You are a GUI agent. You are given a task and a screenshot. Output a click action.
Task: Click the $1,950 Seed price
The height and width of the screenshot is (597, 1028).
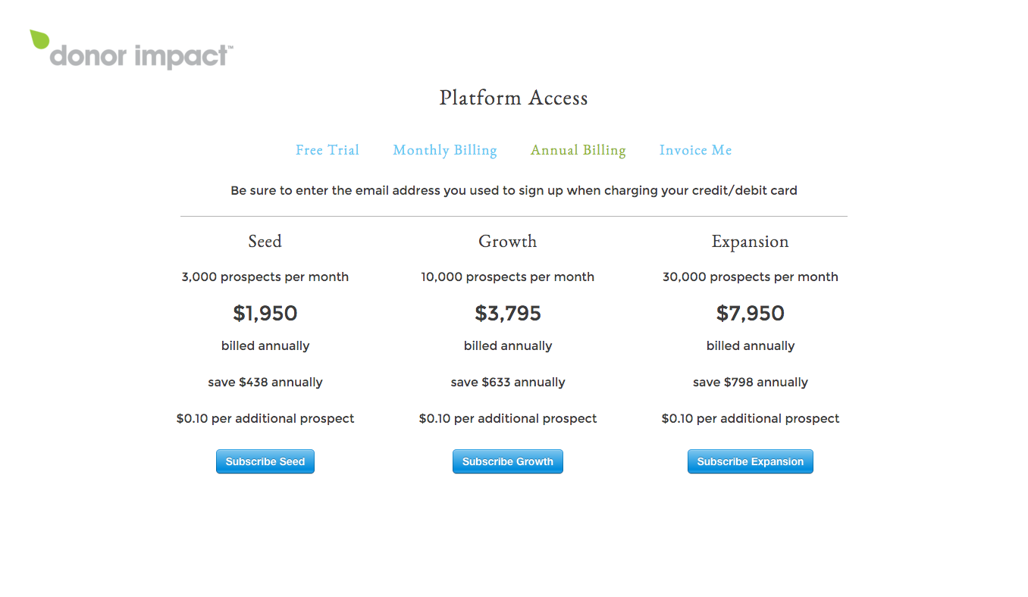[x=265, y=313]
